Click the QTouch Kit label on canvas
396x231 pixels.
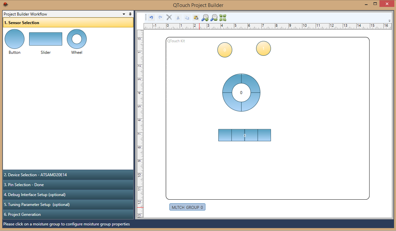click(x=176, y=41)
